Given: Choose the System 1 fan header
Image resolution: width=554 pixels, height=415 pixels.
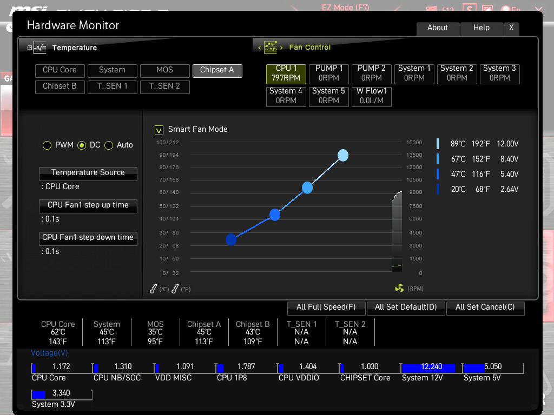Looking at the screenshot, I should [414, 73].
